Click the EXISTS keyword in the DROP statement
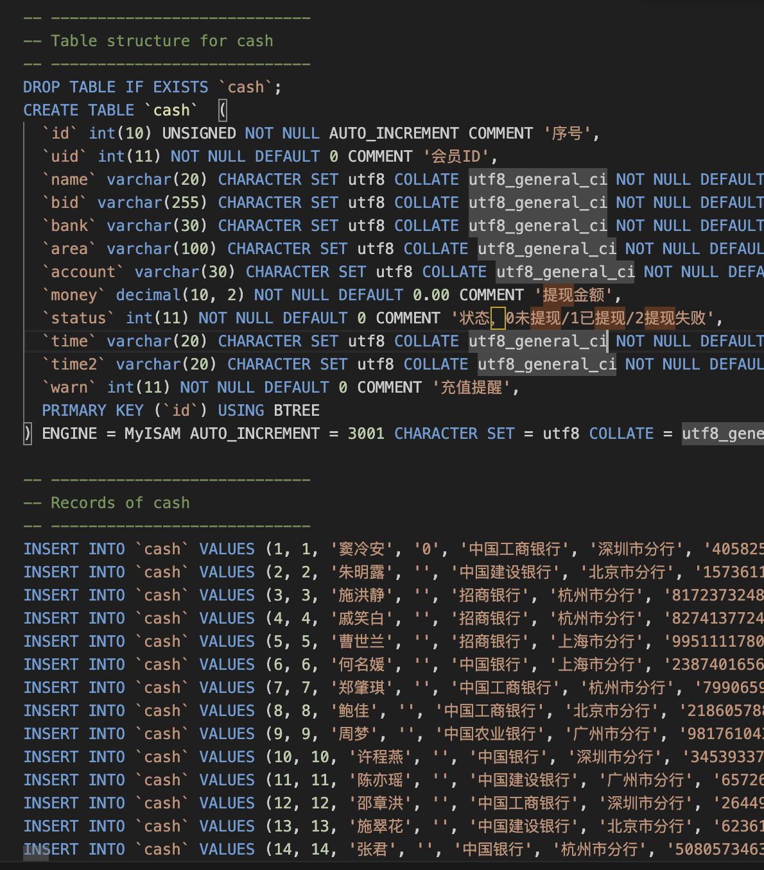The width and height of the screenshot is (764, 870). coord(180,87)
